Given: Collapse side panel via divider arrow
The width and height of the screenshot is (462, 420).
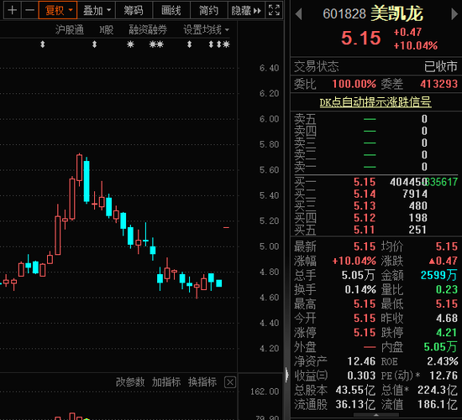Looking at the screenshot, I should pos(286,376).
